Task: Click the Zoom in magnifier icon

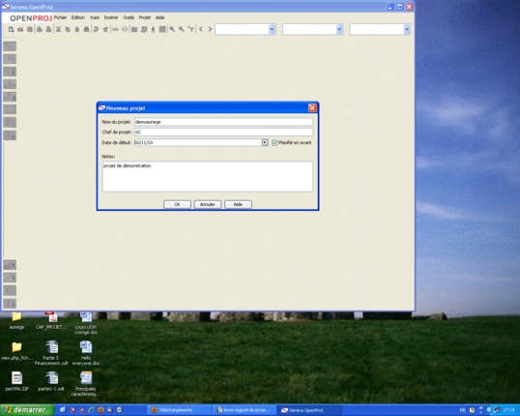Action: coord(172,30)
